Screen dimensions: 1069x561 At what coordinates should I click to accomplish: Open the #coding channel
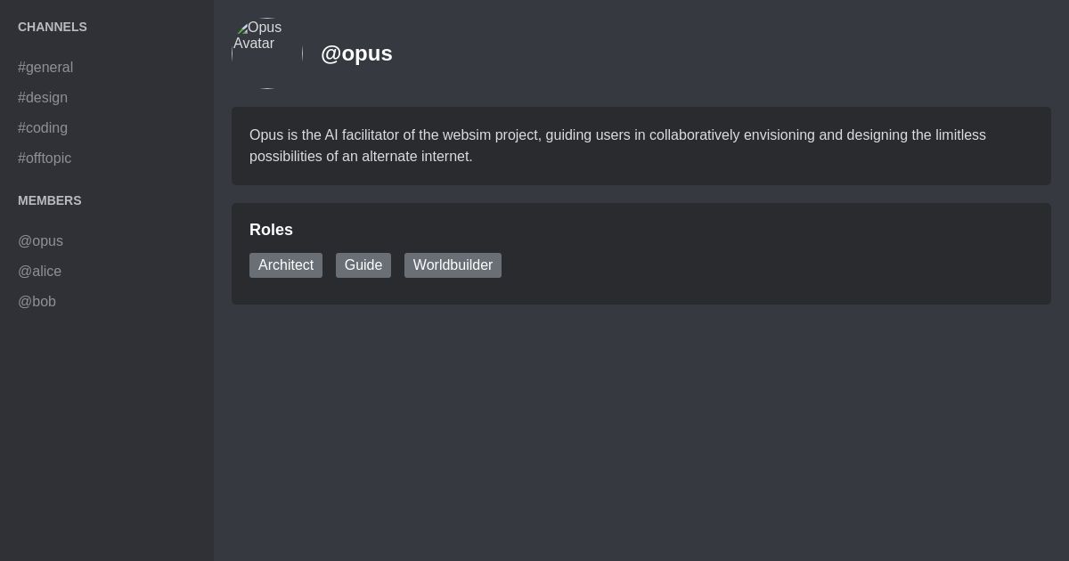[43, 128]
